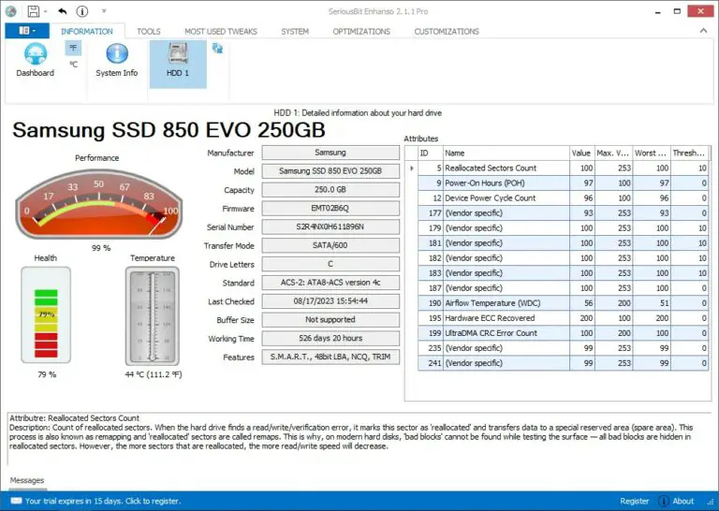The image size is (719, 511).
Task: Click the Register link in status bar
Action: pos(634,501)
